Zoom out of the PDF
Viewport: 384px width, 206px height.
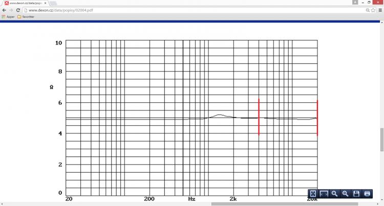coord(334,194)
